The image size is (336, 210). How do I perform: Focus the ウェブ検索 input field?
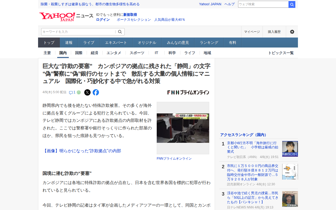point(263,4)
